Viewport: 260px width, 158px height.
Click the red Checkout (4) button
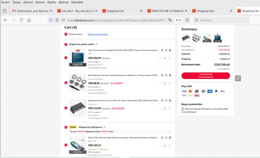point(206,76)
